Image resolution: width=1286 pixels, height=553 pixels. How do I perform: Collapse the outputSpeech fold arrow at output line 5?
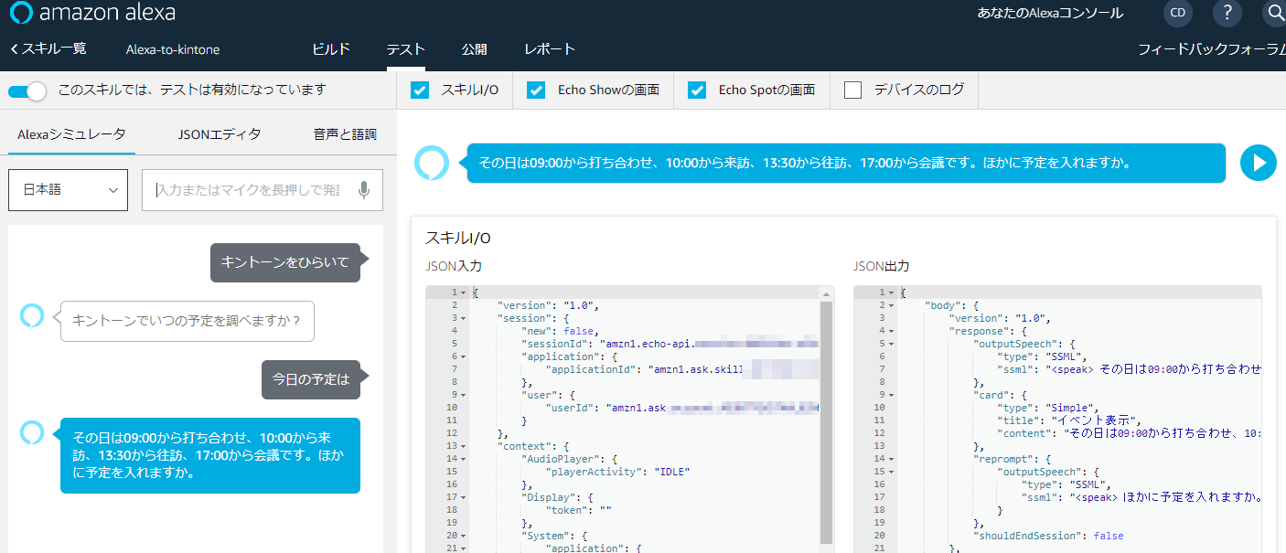[893, 344]
